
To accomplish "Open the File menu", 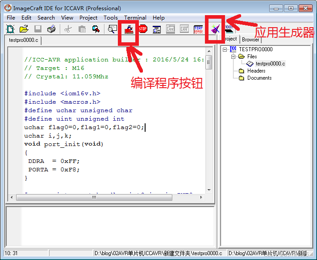I will (x=11, y=18).
